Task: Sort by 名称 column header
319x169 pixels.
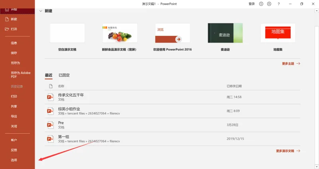Action: click(61, 86)
